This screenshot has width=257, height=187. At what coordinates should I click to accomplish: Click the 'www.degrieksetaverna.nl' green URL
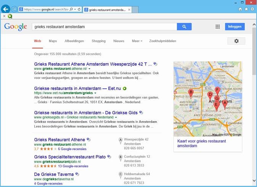coord(54,179)
